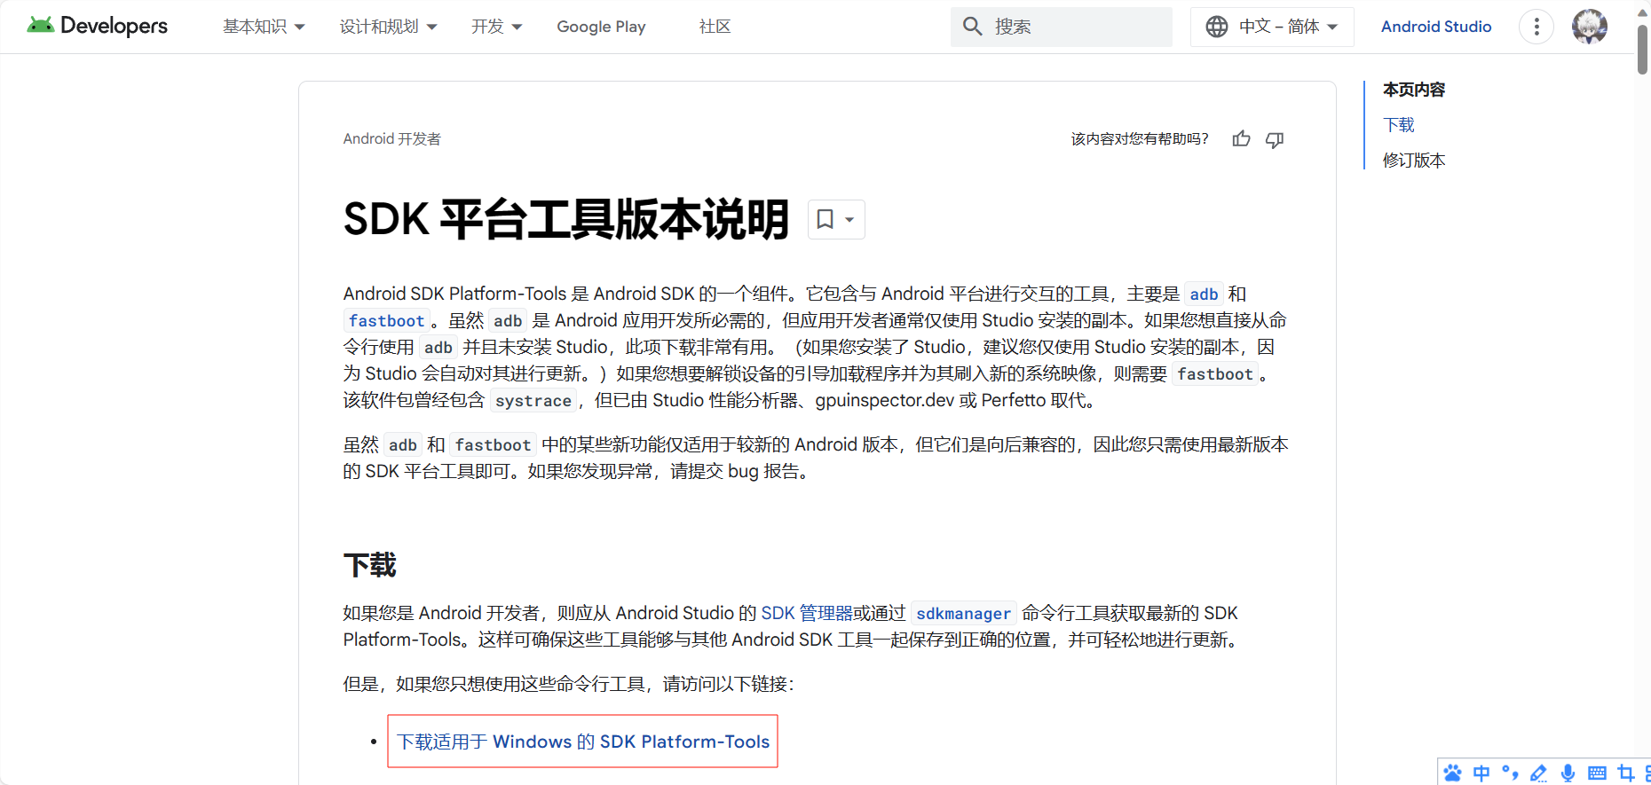
Task: Click 下载适用于 Windows 的 SDK Platform-Tools link
Action: point(583,742)
